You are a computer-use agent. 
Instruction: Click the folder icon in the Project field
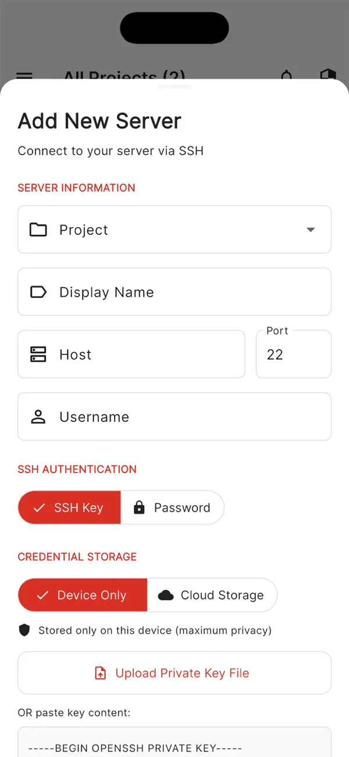click(x=38, y=230)
